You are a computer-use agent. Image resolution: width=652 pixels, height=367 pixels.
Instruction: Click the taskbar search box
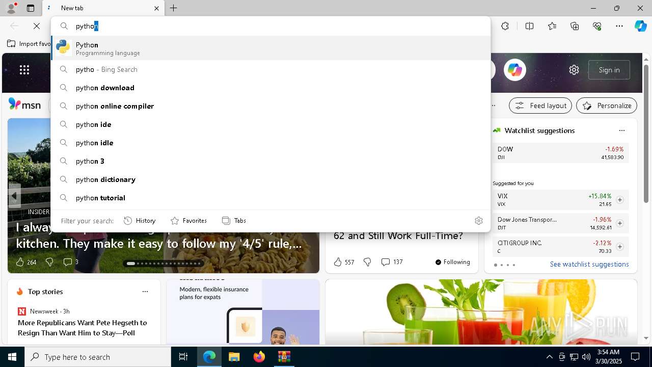pos(98,357)
